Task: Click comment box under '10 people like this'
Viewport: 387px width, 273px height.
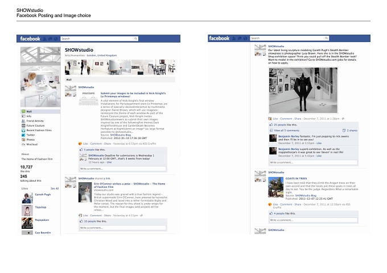Action: pyautogui.click(x=123, y=228)
